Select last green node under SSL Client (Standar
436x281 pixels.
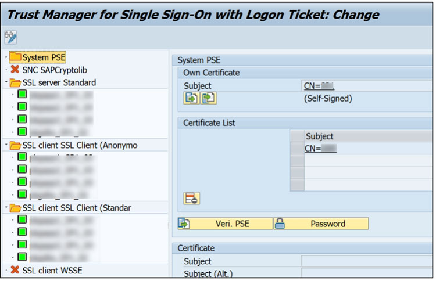click(x=22, y=257)
